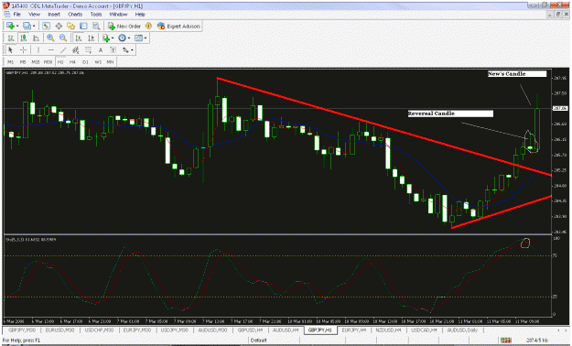Open the Strategy Tester icon
The width and height of the screenshot is (572, 346).
[96, 26]
